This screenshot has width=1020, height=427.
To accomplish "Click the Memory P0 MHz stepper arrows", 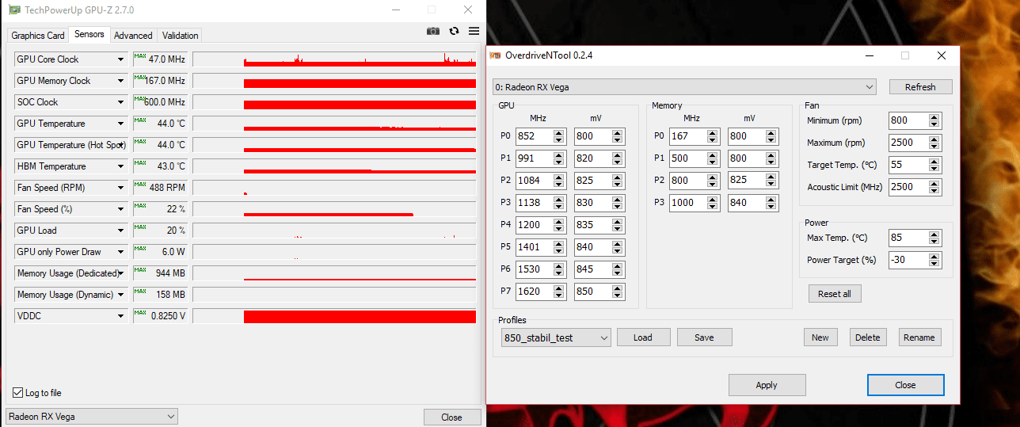I will (713, 136).
